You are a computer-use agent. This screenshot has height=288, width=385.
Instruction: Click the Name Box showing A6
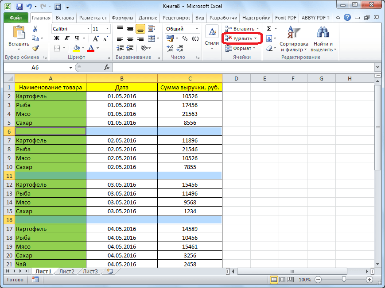(x=35, y=67)
